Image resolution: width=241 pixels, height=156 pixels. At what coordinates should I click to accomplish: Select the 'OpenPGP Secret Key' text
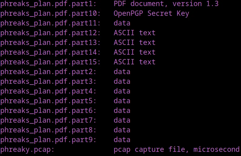pos(151,14)
